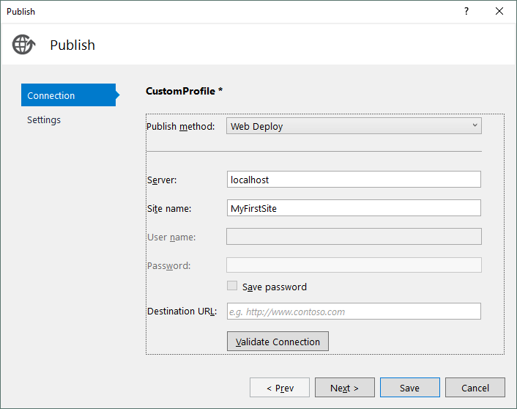
Task: Save the publish profile
Action: [x=410, y=388]
